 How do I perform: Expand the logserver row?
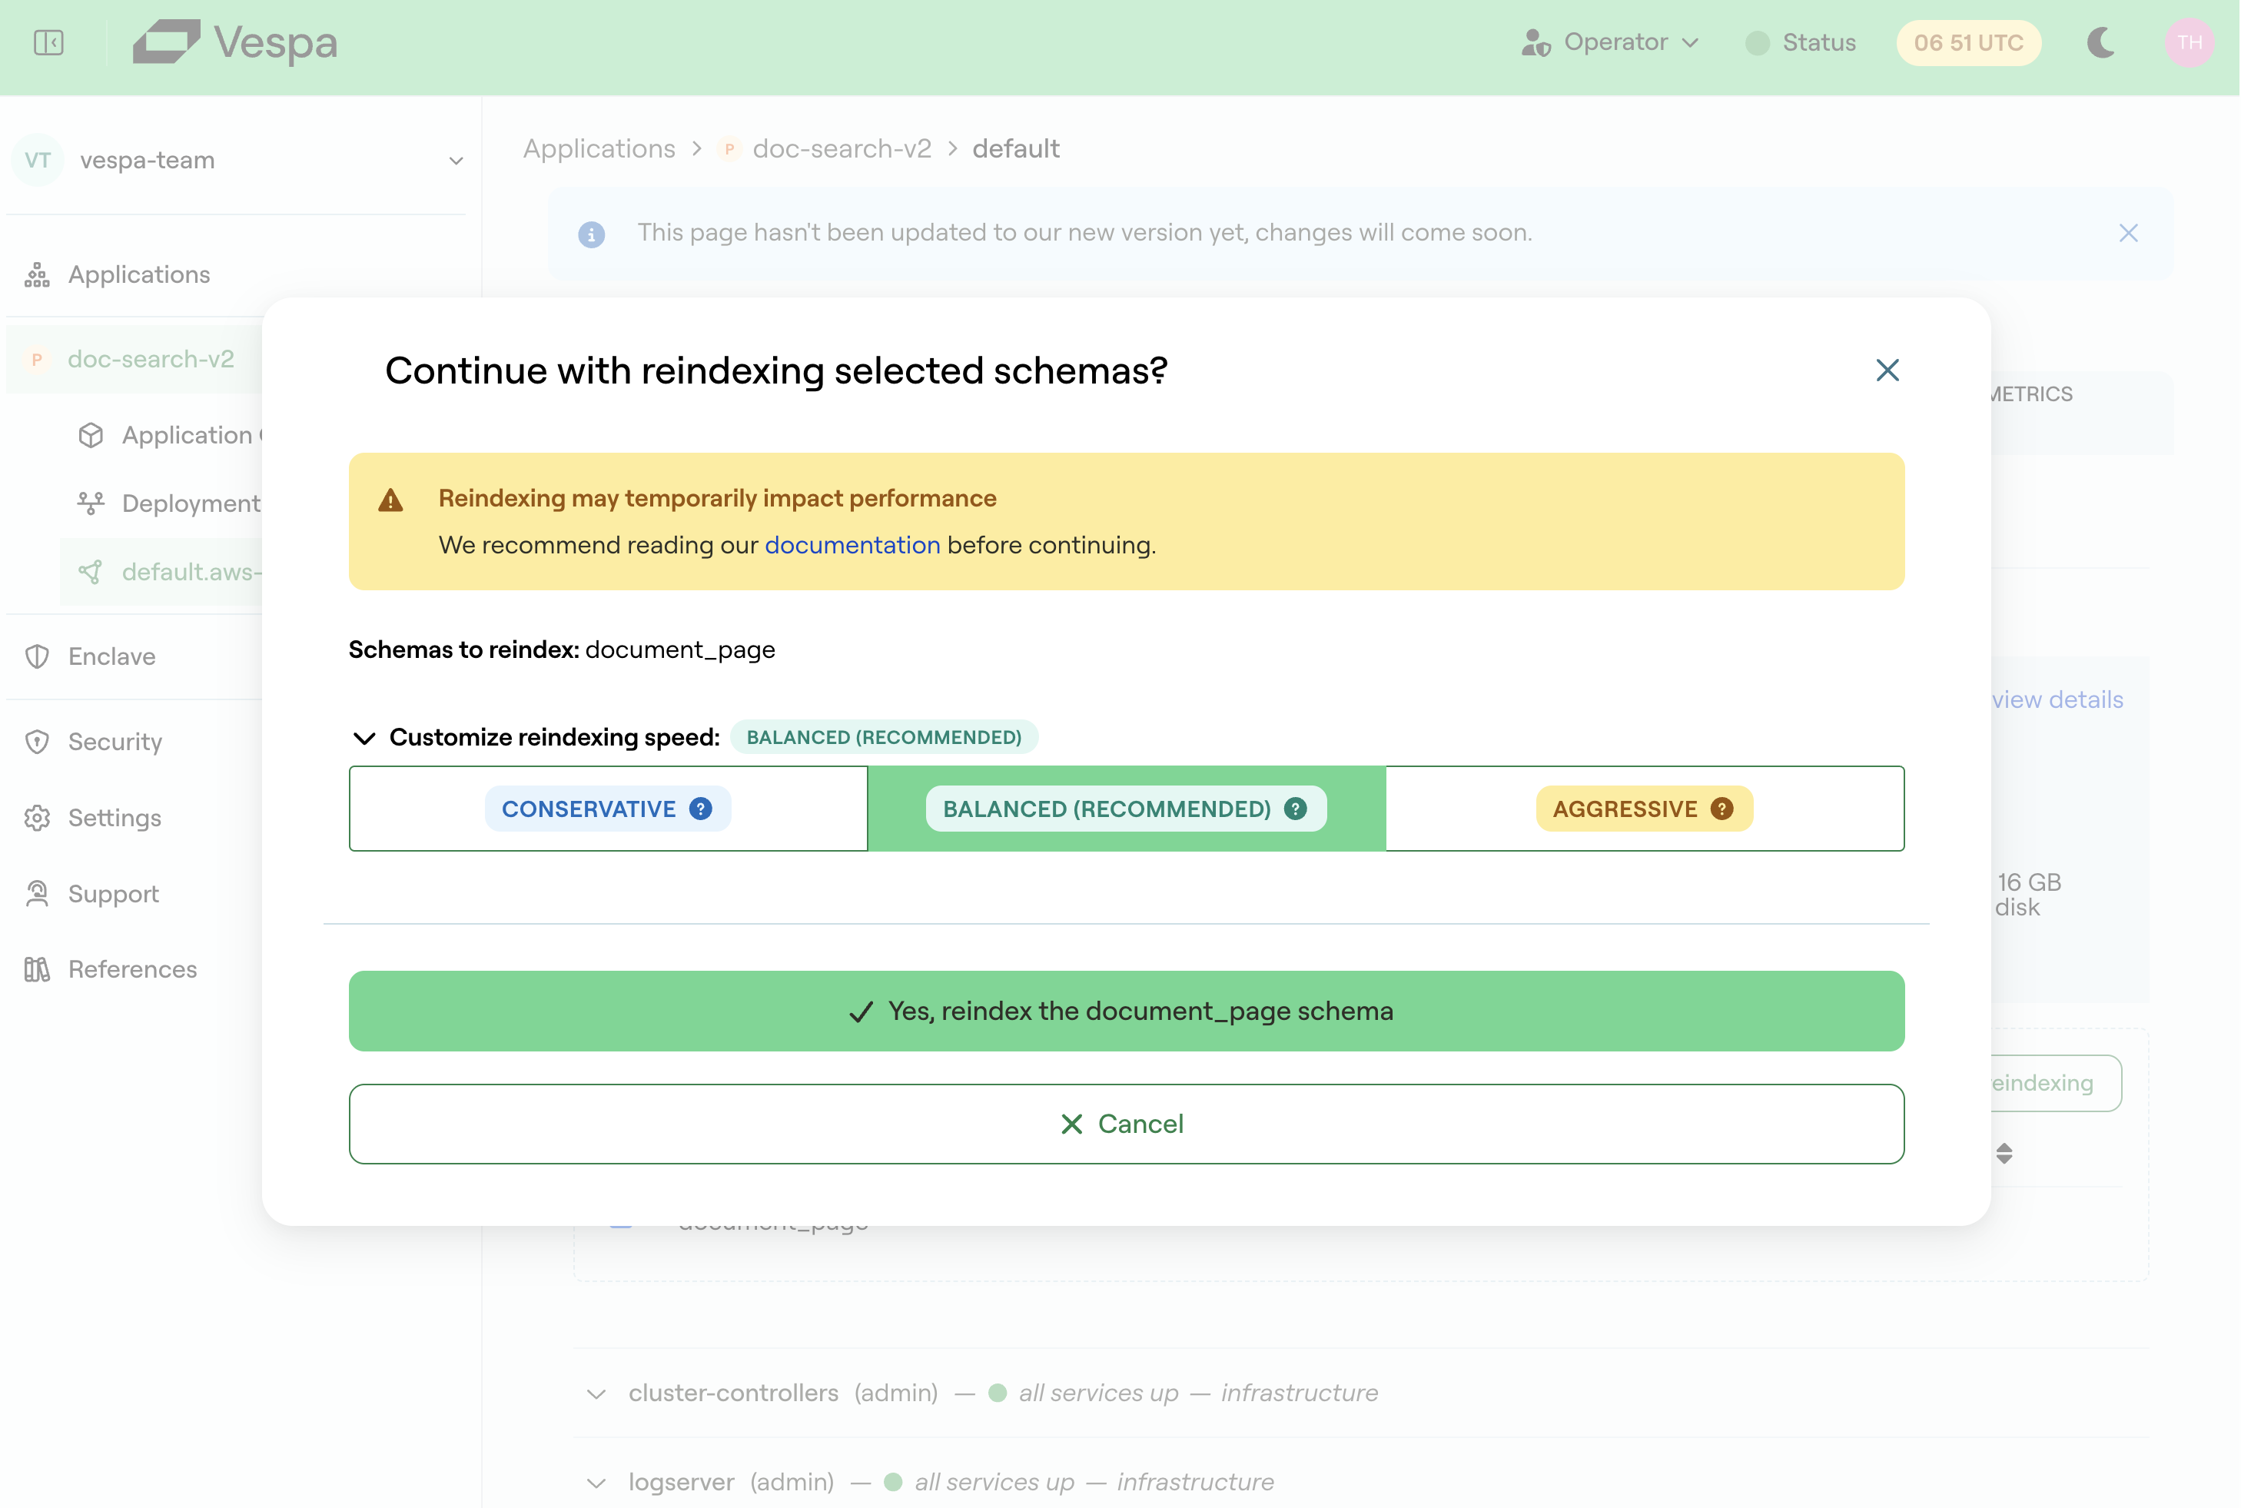click(596, 1483)
